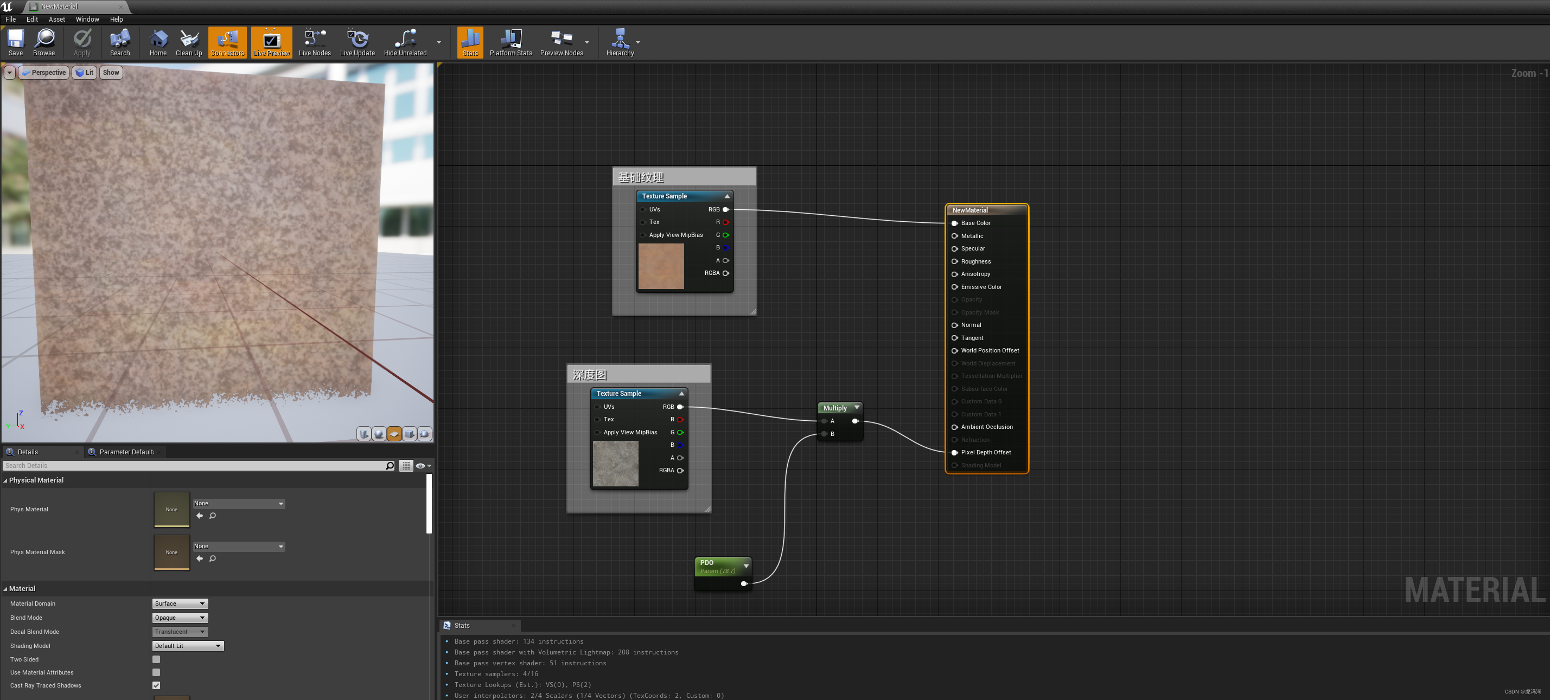
Task: Open the Shading Model dropdown
Action: [x=188, y=646]
